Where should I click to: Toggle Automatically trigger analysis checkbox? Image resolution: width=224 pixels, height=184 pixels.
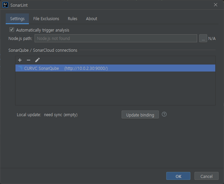(x=12, y=30)
